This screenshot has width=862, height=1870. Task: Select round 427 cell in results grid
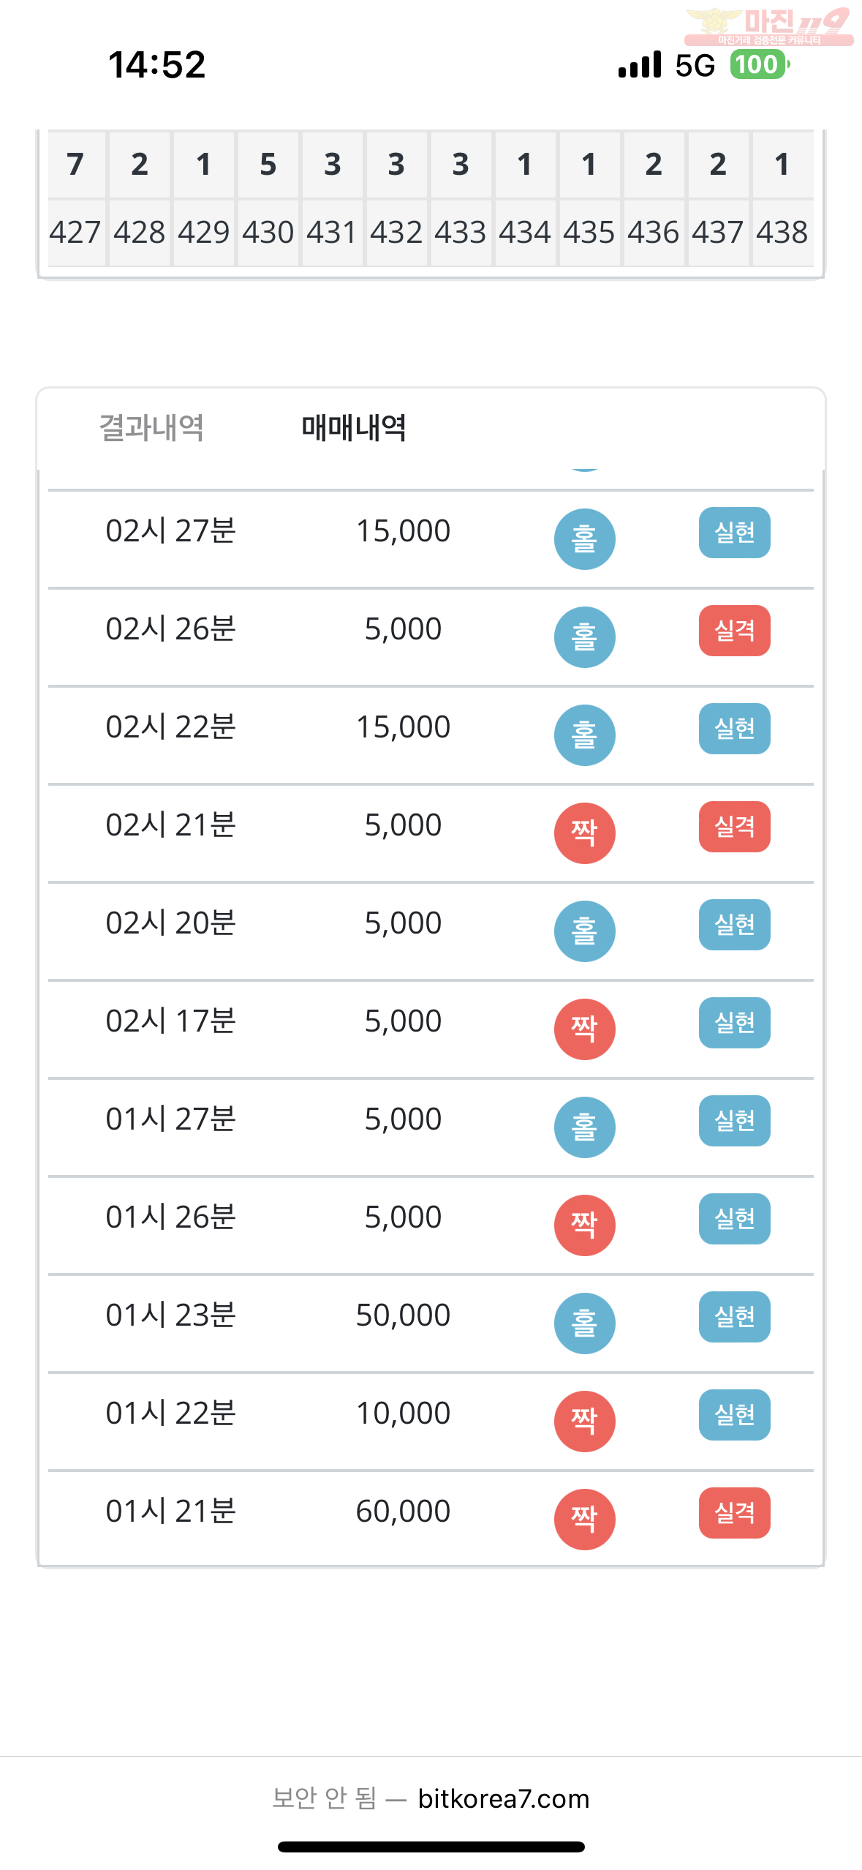click(75, 233)
